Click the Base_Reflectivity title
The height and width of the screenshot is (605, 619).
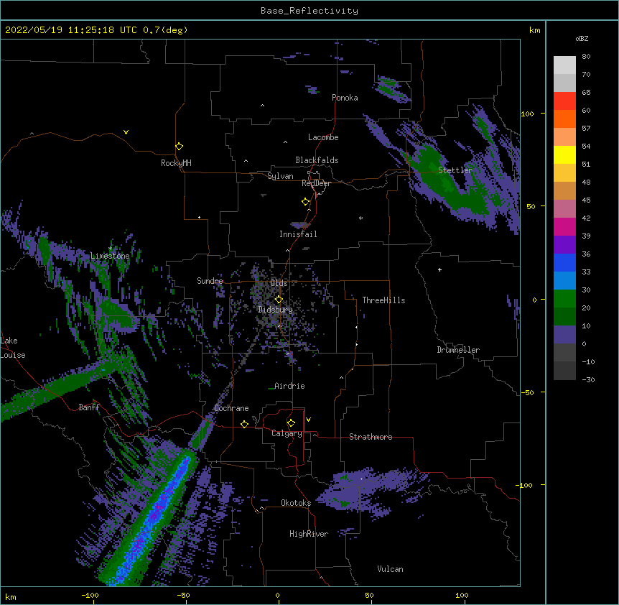click(x=309, y=11)
